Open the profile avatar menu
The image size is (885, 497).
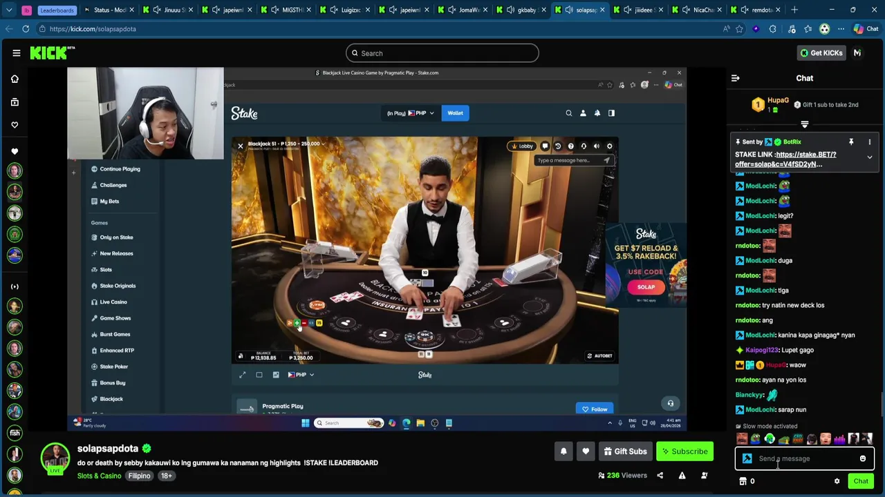(857, 53)
